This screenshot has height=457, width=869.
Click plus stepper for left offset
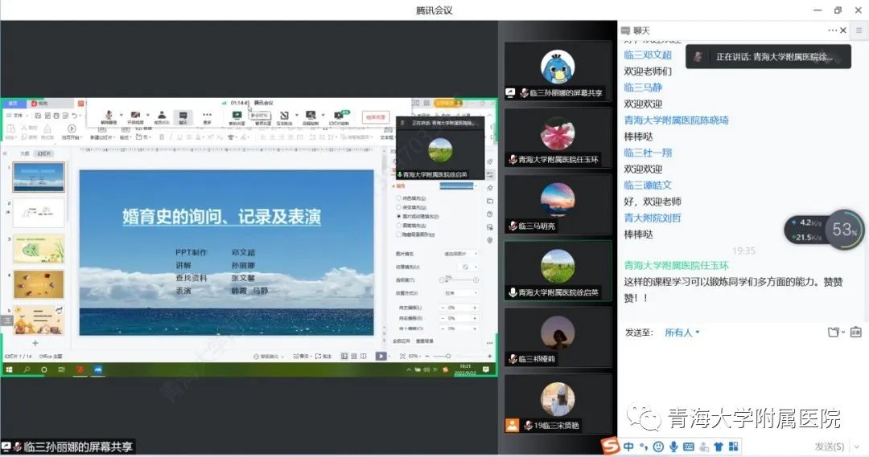pos(475,308)
